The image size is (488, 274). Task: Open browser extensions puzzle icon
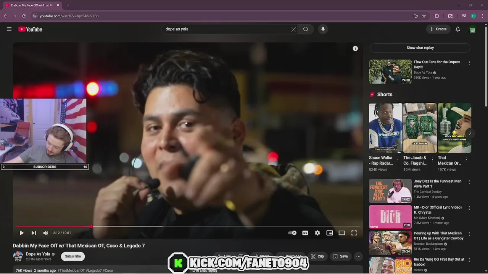coord(437,16)
